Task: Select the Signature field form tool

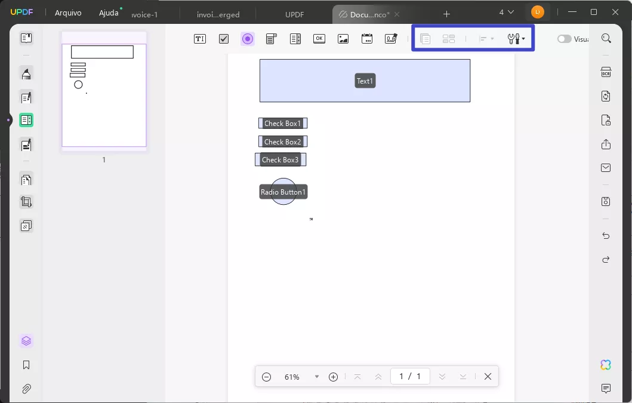Action: 390,38
